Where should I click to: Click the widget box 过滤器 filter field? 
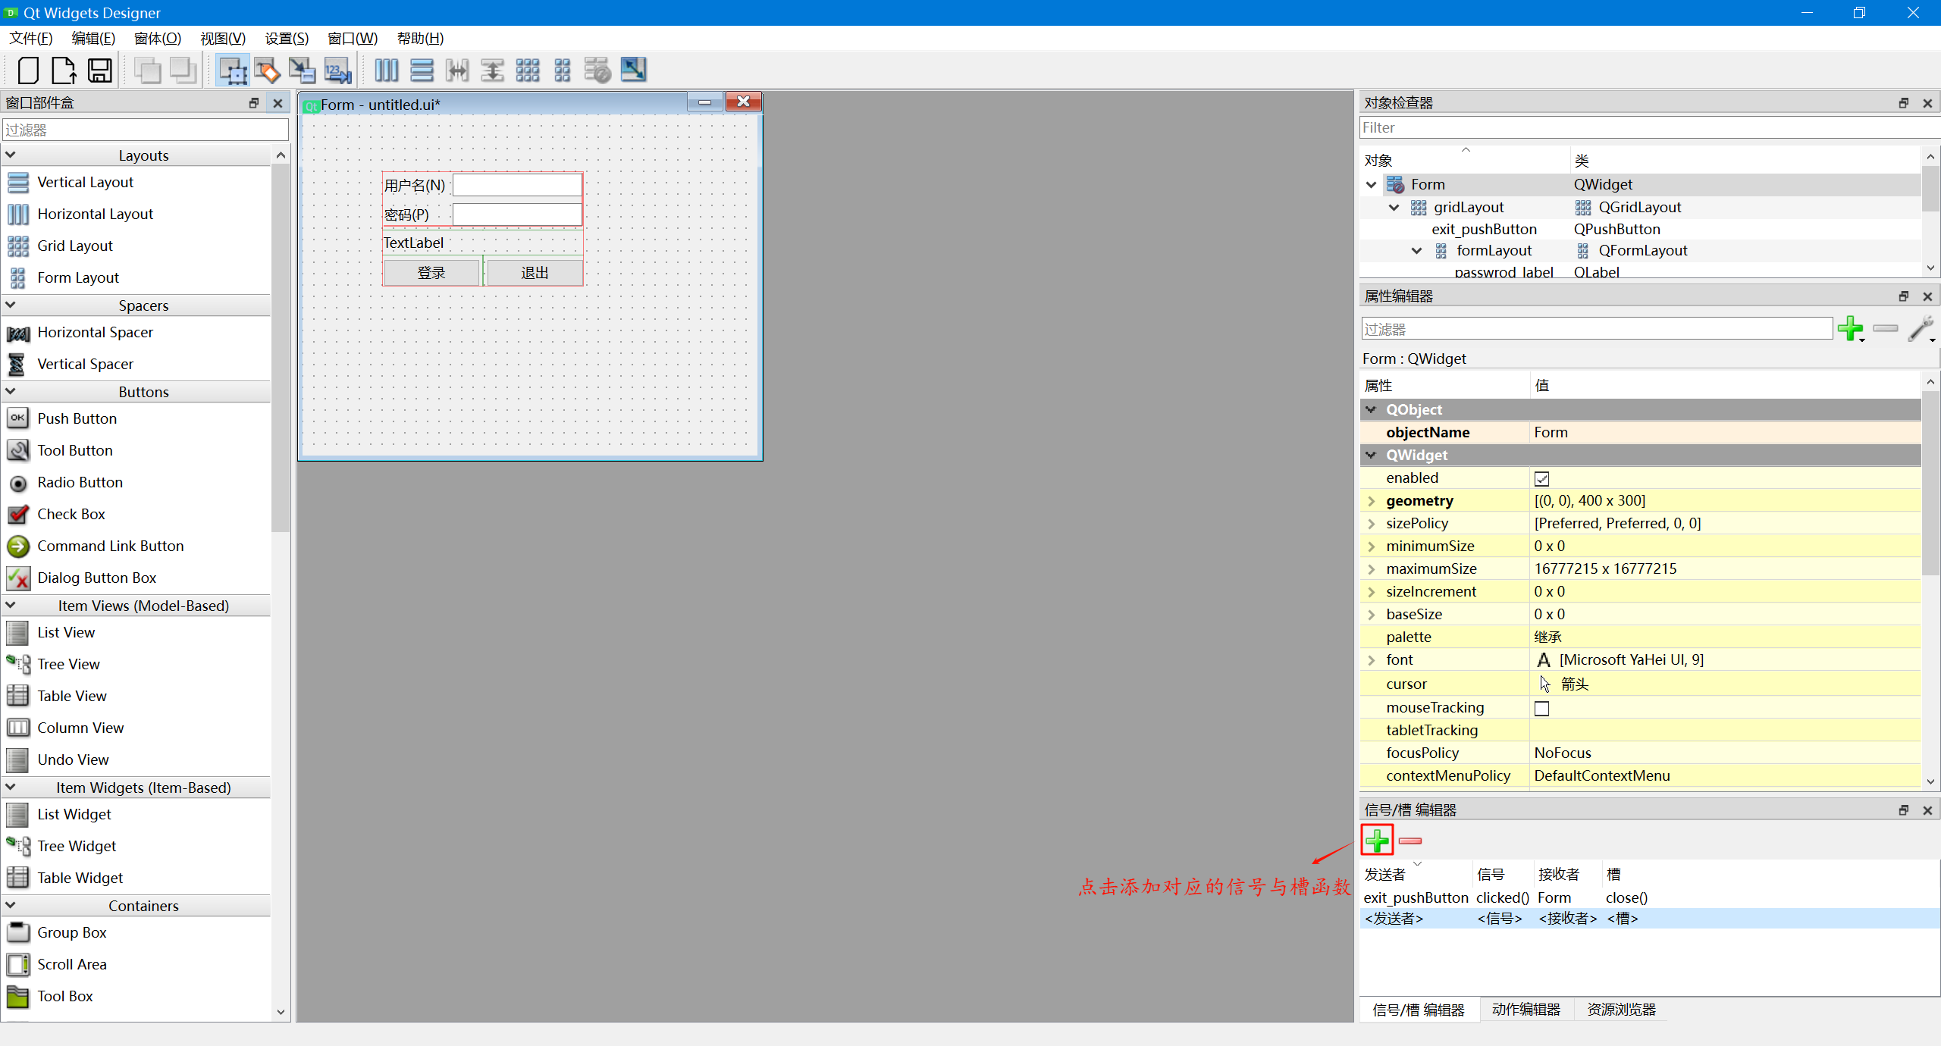coord(144,130)
